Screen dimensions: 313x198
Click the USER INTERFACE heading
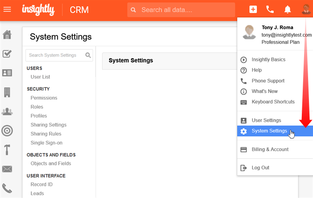tap(46, 176)
